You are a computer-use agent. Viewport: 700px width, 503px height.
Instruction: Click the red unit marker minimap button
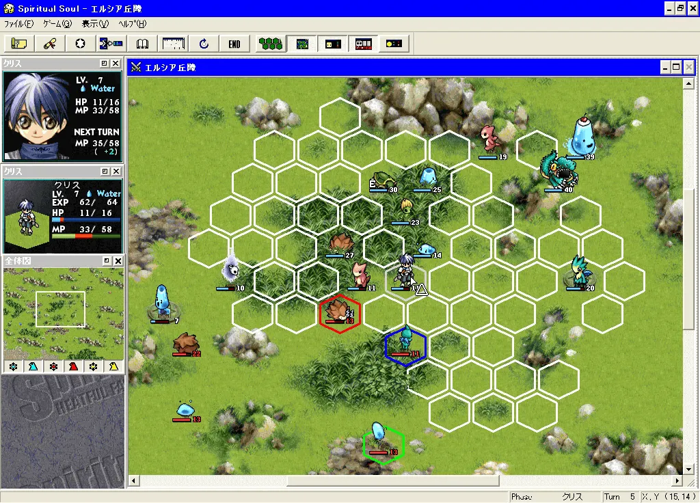pos(73,367)
